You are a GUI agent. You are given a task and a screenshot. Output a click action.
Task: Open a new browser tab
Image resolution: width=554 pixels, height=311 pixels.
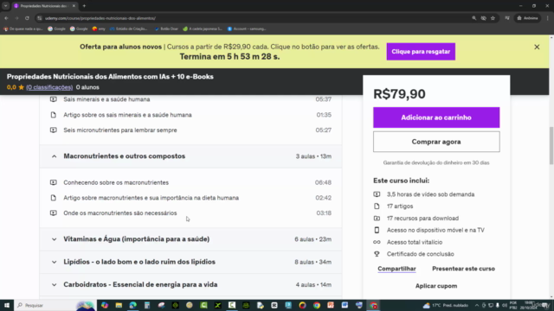point(84,6)
